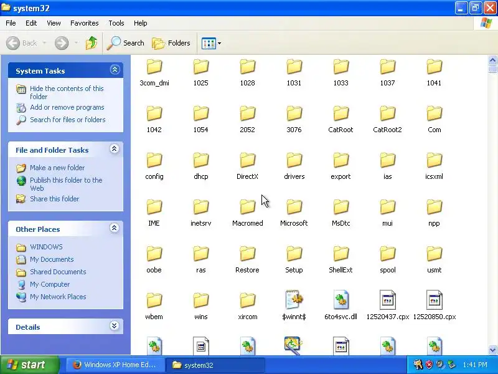Select the CatRoot2 folder icon
The image size is (498, 374).
click(387, 113)
